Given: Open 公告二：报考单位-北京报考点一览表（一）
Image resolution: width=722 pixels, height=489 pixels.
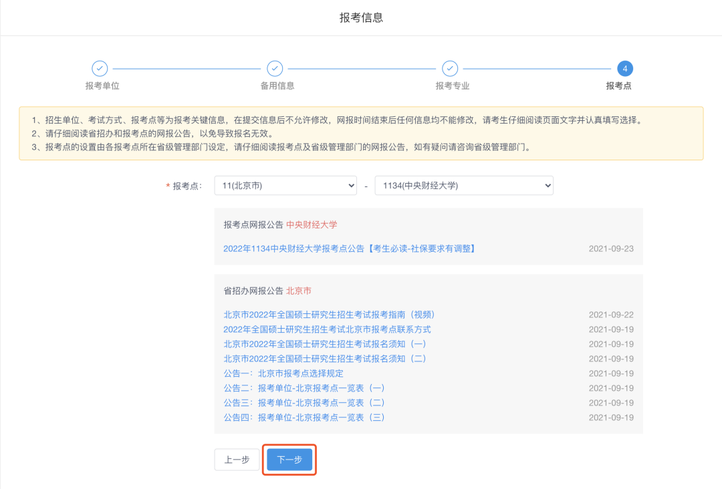Looking at the screenshot, I should [304, 388].
